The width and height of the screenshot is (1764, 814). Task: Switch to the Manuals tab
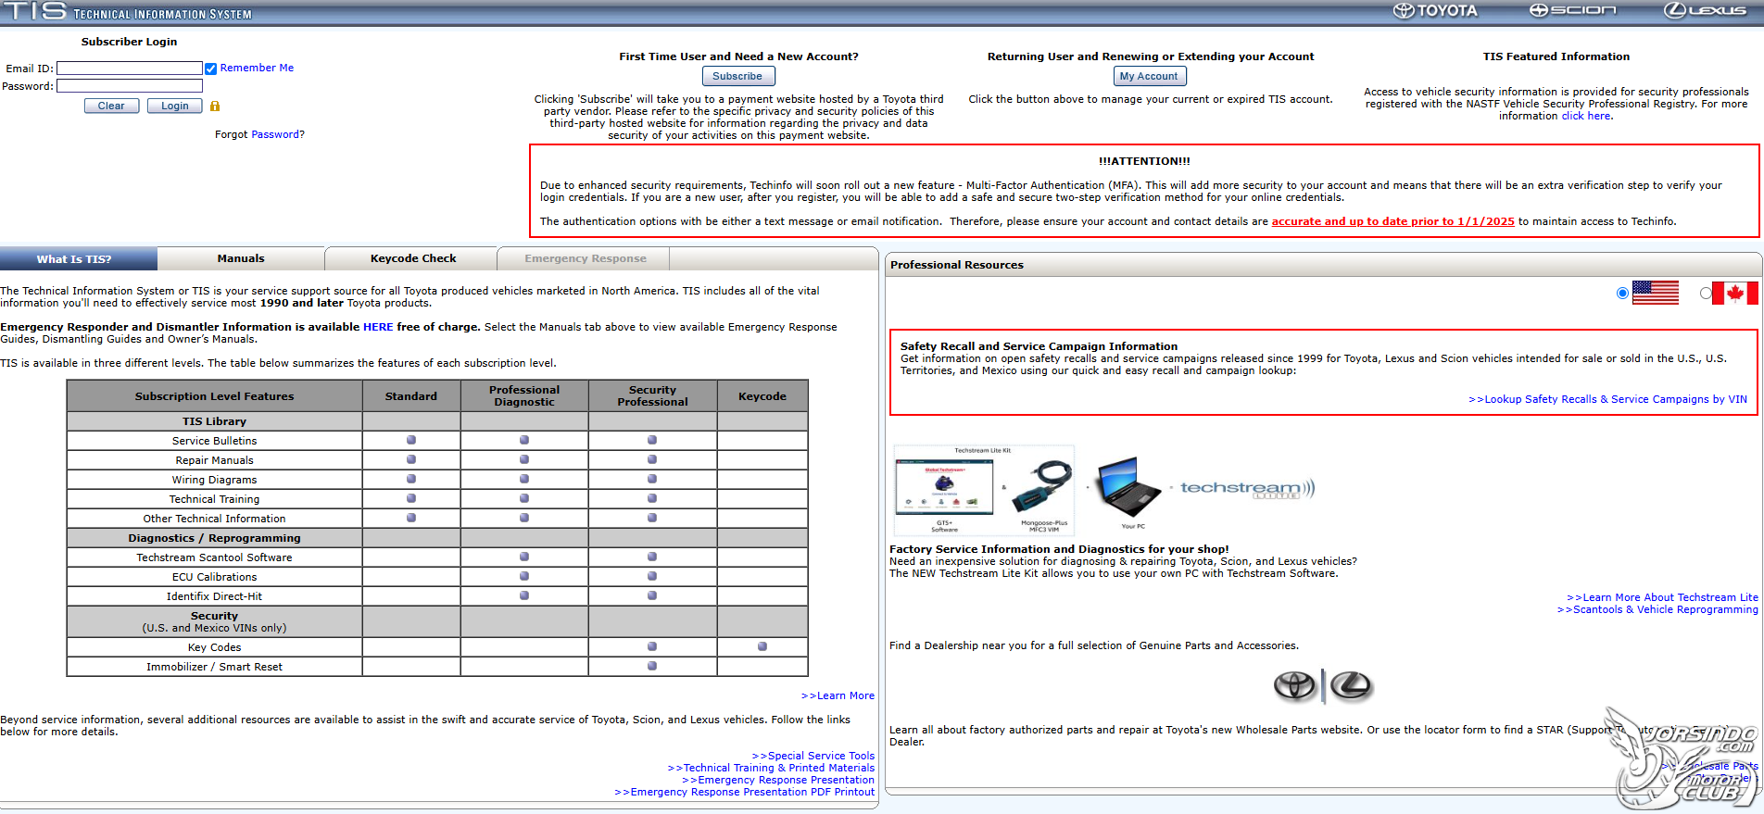(241, 259)
